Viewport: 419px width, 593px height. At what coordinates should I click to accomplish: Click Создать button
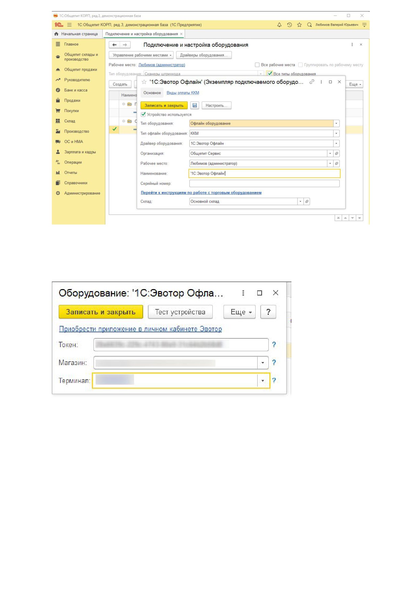click(x=120, y=84)
